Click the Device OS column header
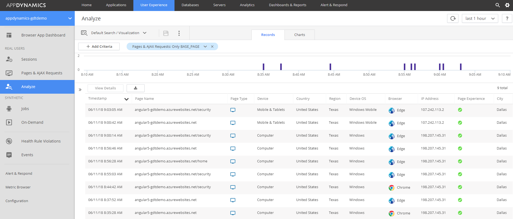Image resolution: width=513 pixels, height=219 pixels. click(x=358, y=99)
